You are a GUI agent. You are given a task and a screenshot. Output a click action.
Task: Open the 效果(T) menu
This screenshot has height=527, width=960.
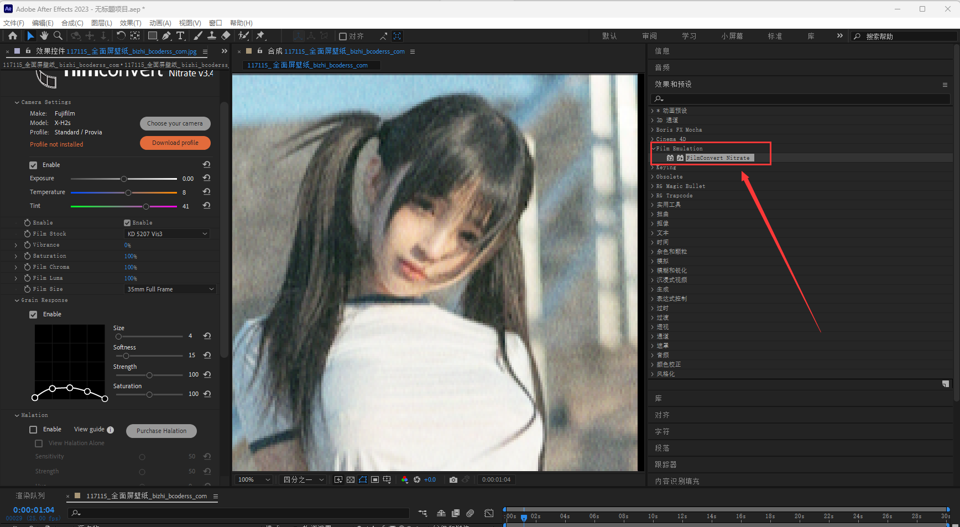130,23
